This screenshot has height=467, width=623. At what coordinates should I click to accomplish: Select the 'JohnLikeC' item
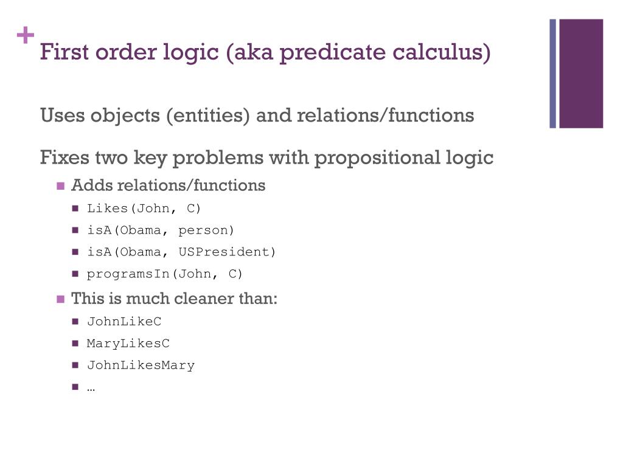click(124, 321)
